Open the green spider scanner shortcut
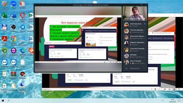 pos(4,51)
